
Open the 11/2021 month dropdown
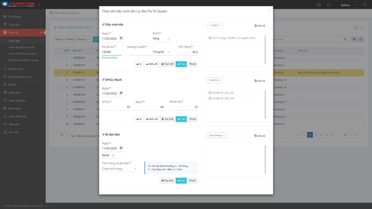[215, 26]
